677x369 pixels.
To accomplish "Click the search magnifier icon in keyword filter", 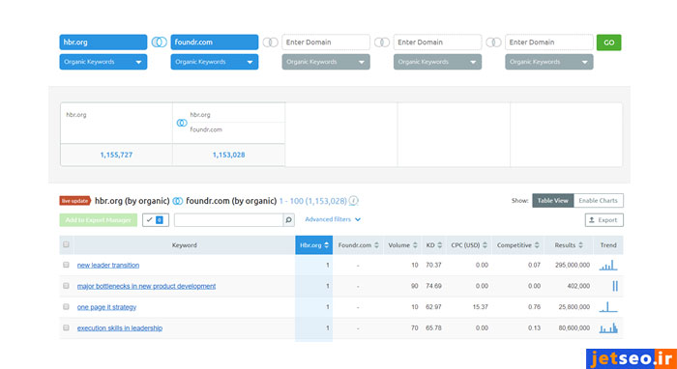I will [288, 220].
